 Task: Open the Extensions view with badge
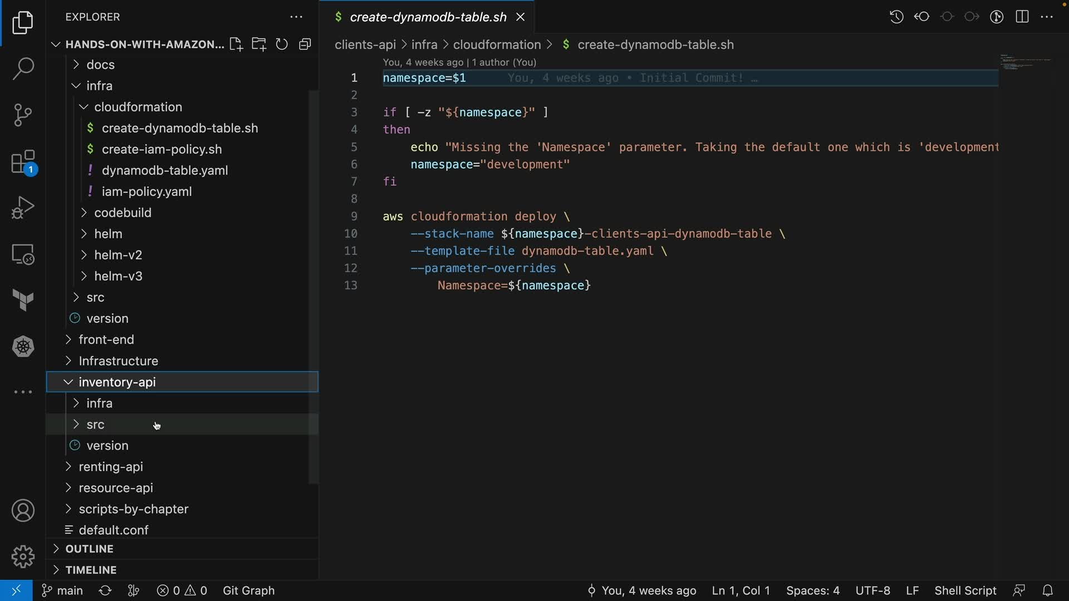tap(23, 162)
